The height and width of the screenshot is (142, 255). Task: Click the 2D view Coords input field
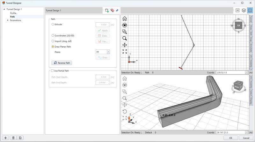tap(230, 72)
